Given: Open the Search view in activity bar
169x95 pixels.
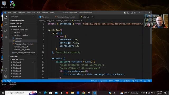Looking at the screenshot, I should 6,24.
